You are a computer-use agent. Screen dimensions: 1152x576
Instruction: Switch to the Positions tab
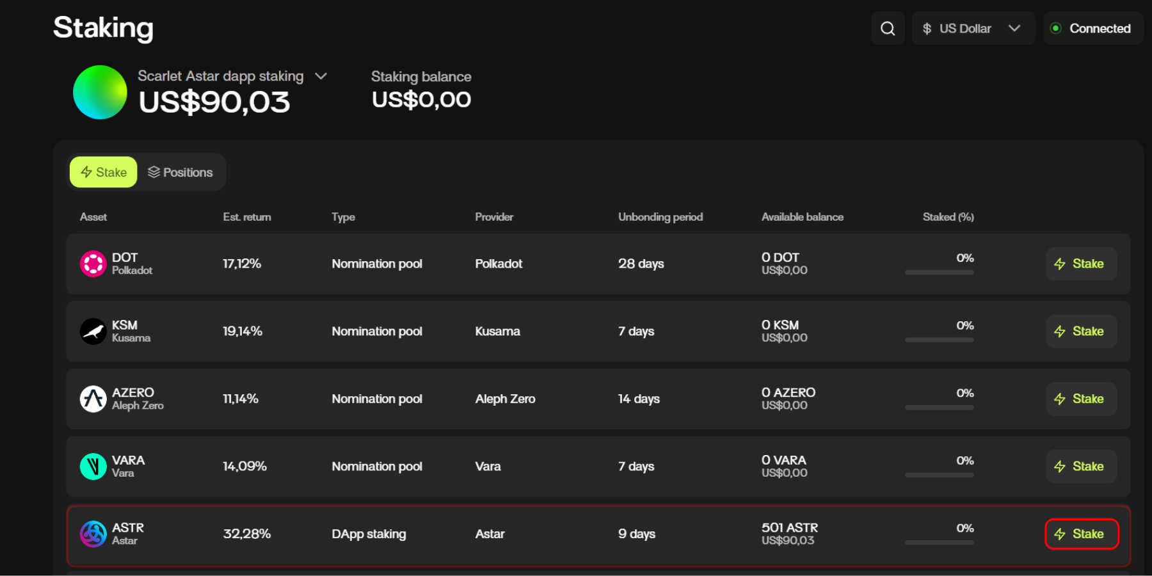(180, 172)
